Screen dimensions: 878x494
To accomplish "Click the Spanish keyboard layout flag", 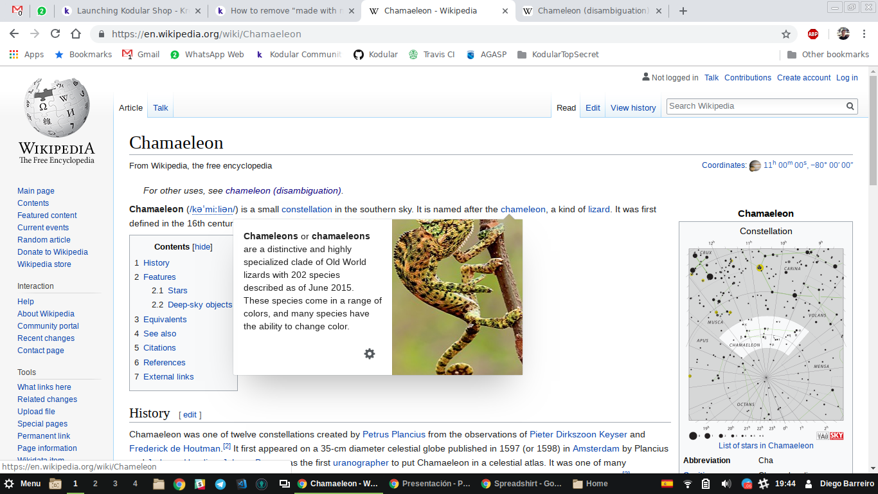I will (667, 484).
